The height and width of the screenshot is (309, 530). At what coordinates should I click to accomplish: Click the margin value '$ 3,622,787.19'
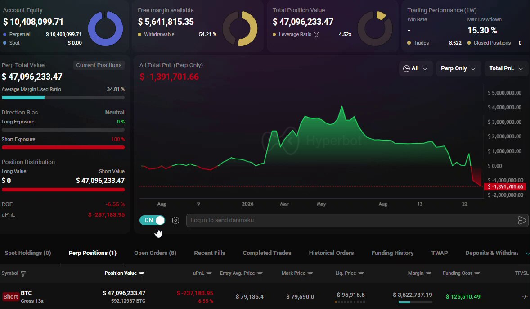pyautogui.click(x=413, y=295)
